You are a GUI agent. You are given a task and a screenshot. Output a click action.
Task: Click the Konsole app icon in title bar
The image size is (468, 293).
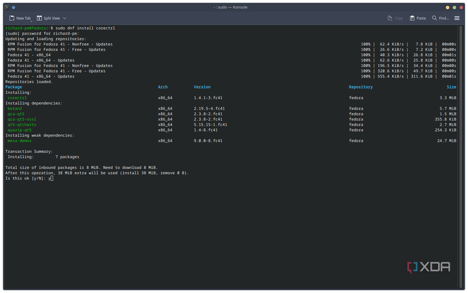pyautogui.click(x=7, y=7)
